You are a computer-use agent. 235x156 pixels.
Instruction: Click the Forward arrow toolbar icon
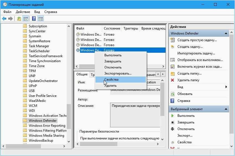click(11, 19)
